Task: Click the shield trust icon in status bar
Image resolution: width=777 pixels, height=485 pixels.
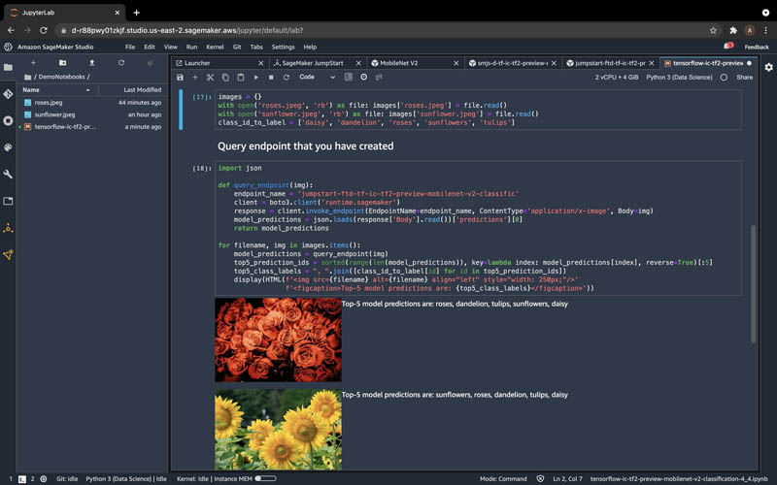Action: pos(540,478)
